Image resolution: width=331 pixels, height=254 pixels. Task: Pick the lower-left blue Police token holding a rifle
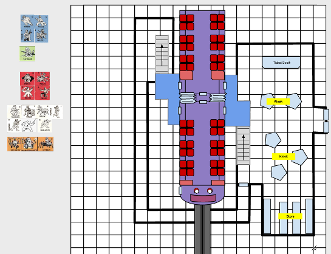(x=27, y=35)
